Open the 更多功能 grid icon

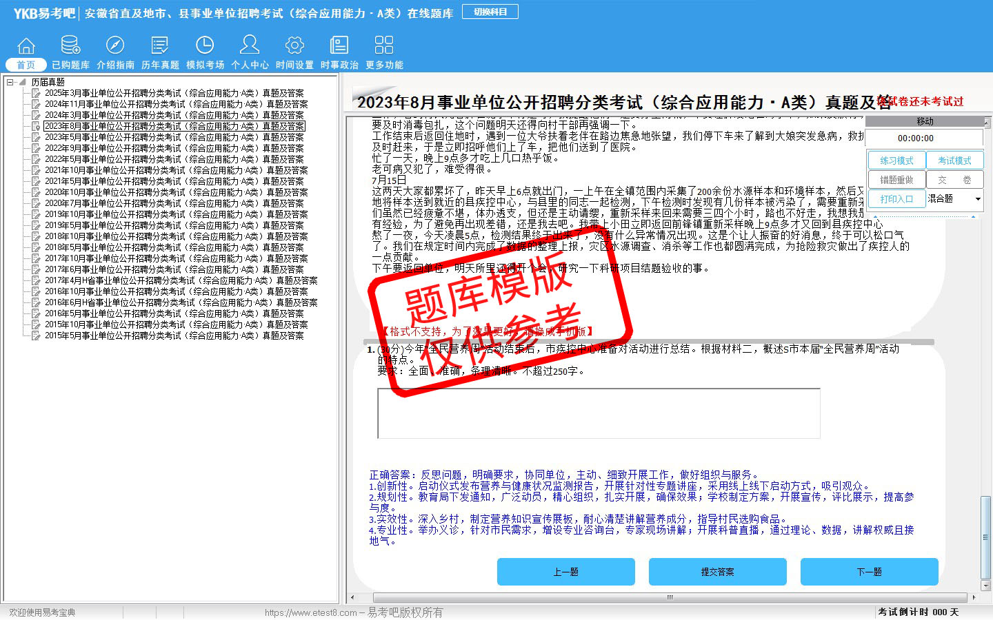click(384, 46)
